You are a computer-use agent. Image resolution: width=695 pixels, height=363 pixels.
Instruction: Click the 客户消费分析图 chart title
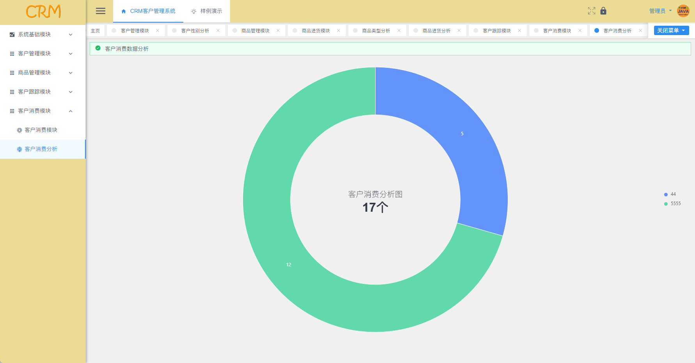(x=375, y=194)
